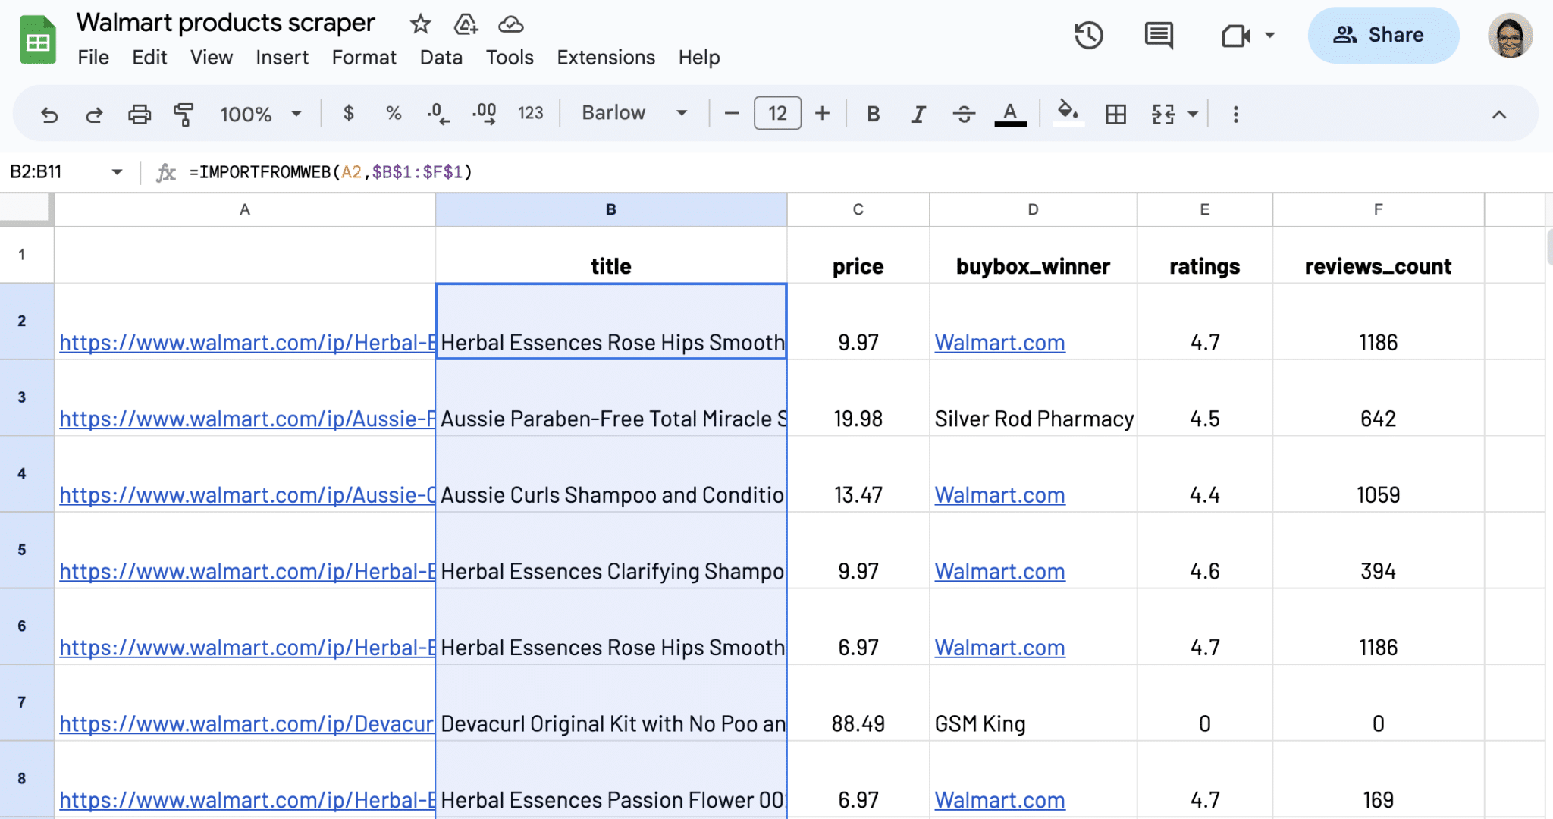Open the Barlow font dropdown
Screen dimensions: 1553x819
634,112
